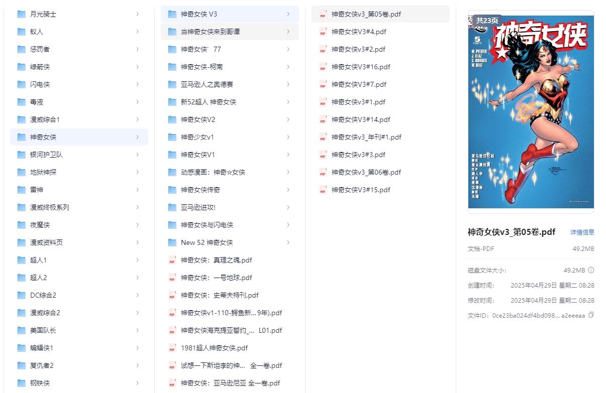Click the folder icon next to New 52 神奇女侠
Screen dimensions: 606x393
pos(172,242)
